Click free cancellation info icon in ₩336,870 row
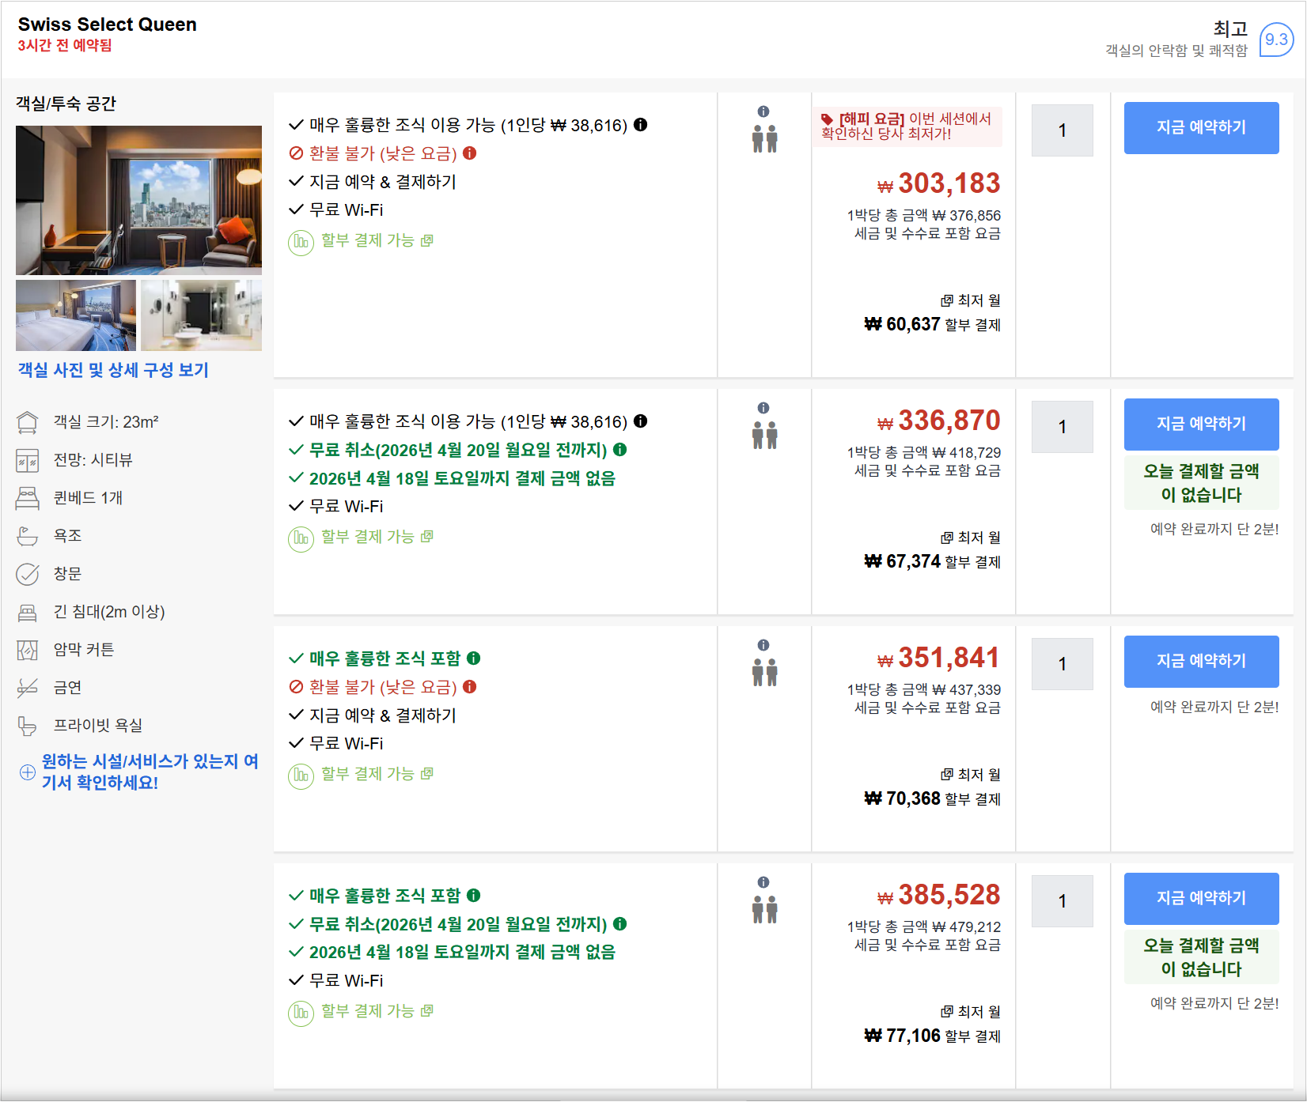This screenshot has height=1102, width=1307. 620,450
